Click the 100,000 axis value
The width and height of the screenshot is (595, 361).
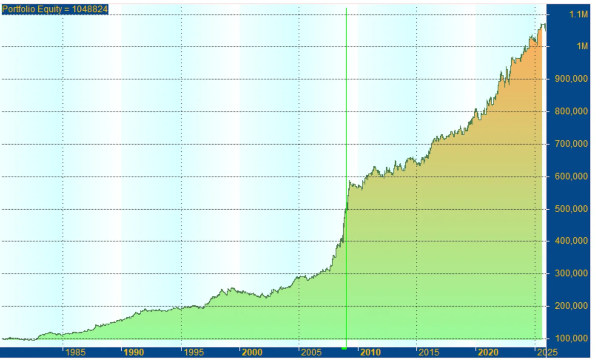pos(571,338)
